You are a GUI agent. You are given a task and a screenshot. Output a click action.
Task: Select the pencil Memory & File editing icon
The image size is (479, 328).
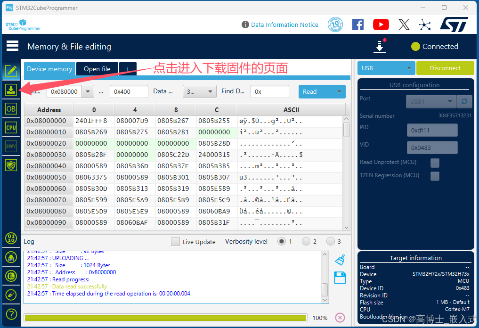pyautogui.click(x=11, y=72)
